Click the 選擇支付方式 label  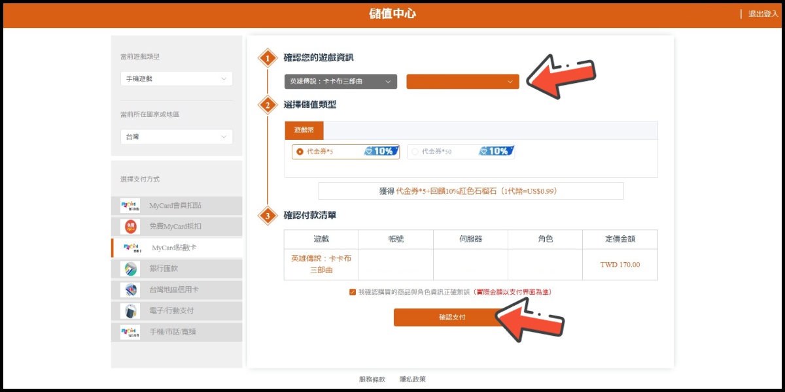(x=140, y=179)
